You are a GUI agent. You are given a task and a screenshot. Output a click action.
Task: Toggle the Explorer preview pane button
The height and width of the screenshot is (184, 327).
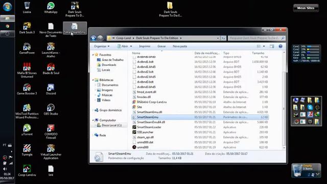coord(272,47)
